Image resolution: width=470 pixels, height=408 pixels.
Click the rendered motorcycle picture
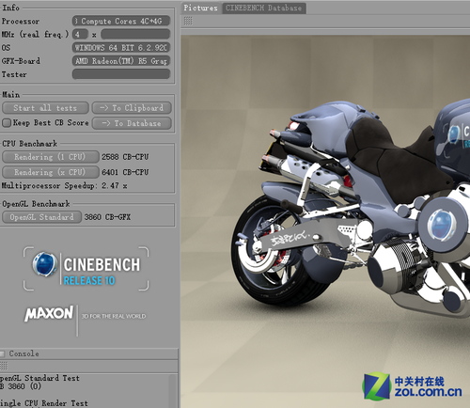pos(325,221)
